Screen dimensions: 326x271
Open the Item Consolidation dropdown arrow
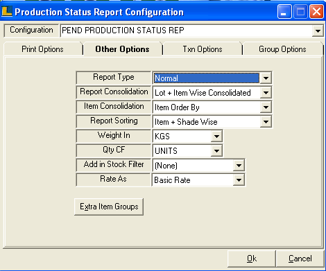(x=266, y=107)
